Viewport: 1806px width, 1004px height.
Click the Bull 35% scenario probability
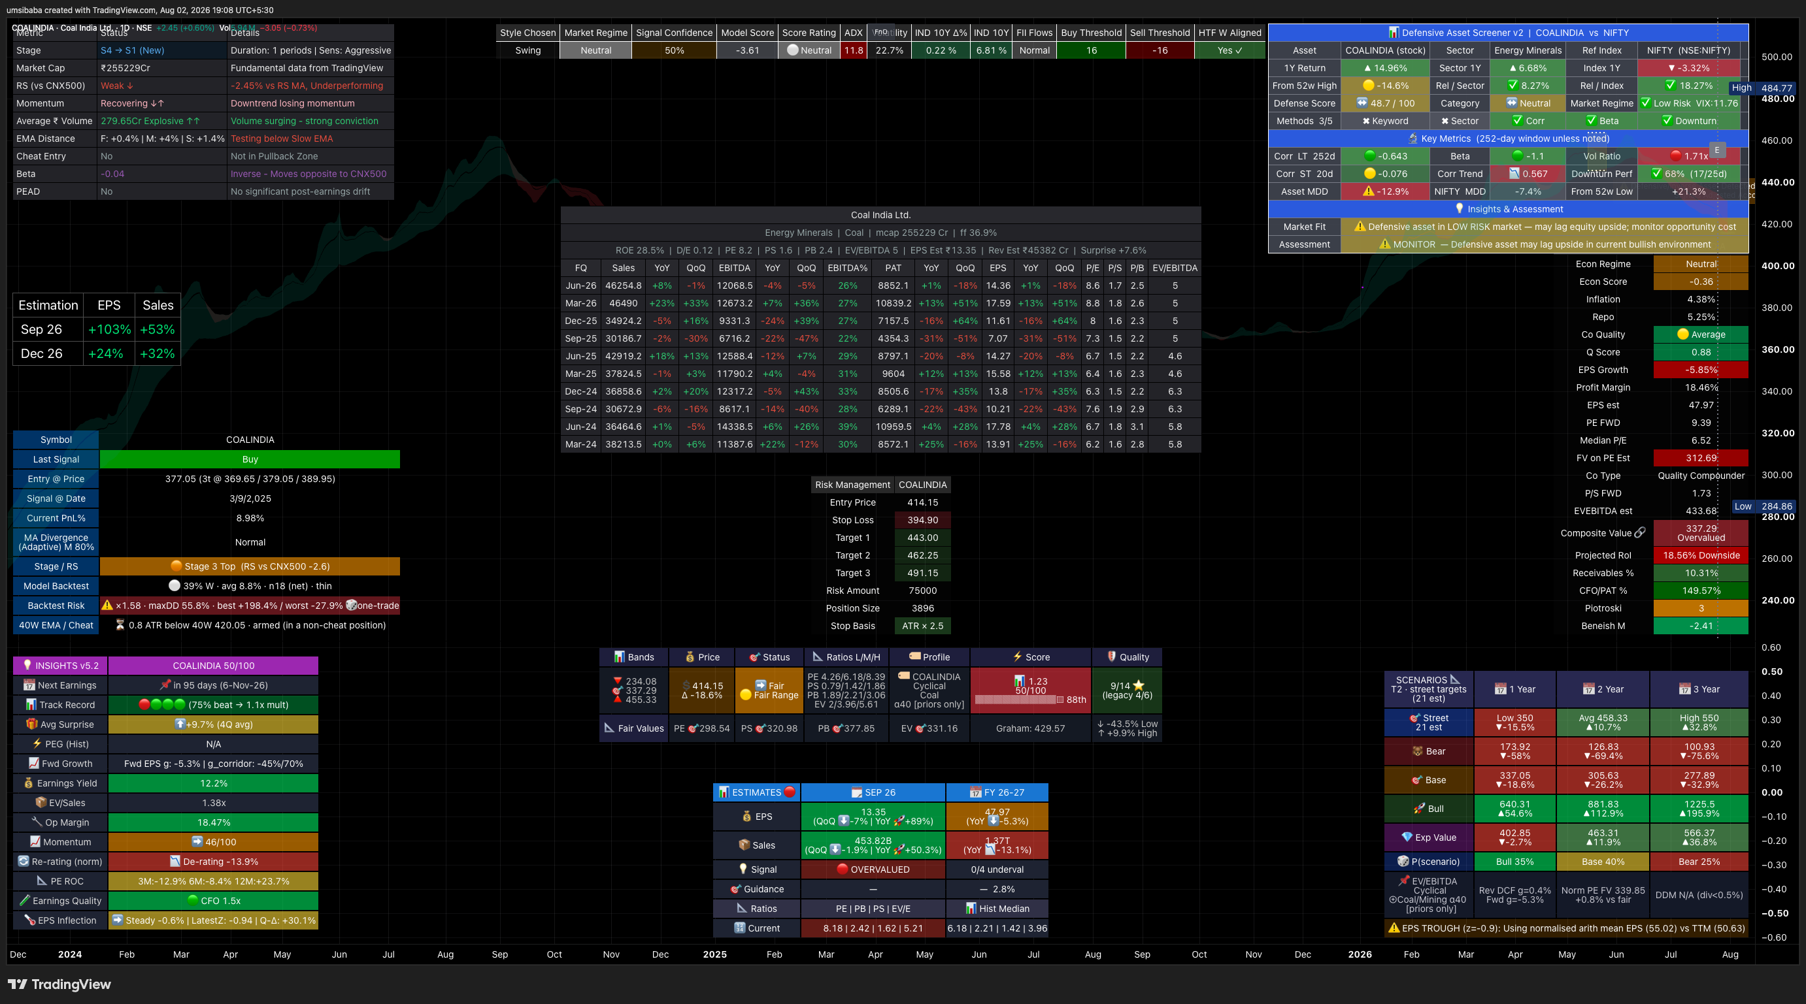1514,861
